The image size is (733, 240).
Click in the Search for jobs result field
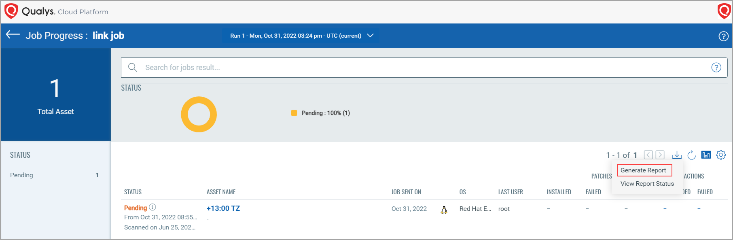point(421,68)
